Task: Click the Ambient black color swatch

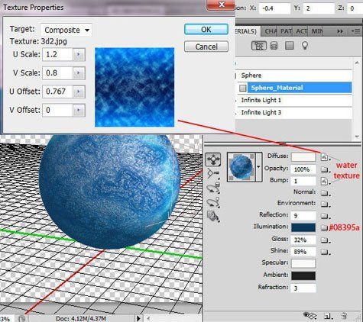Action: pyautogui.click(x=303, y=275)
